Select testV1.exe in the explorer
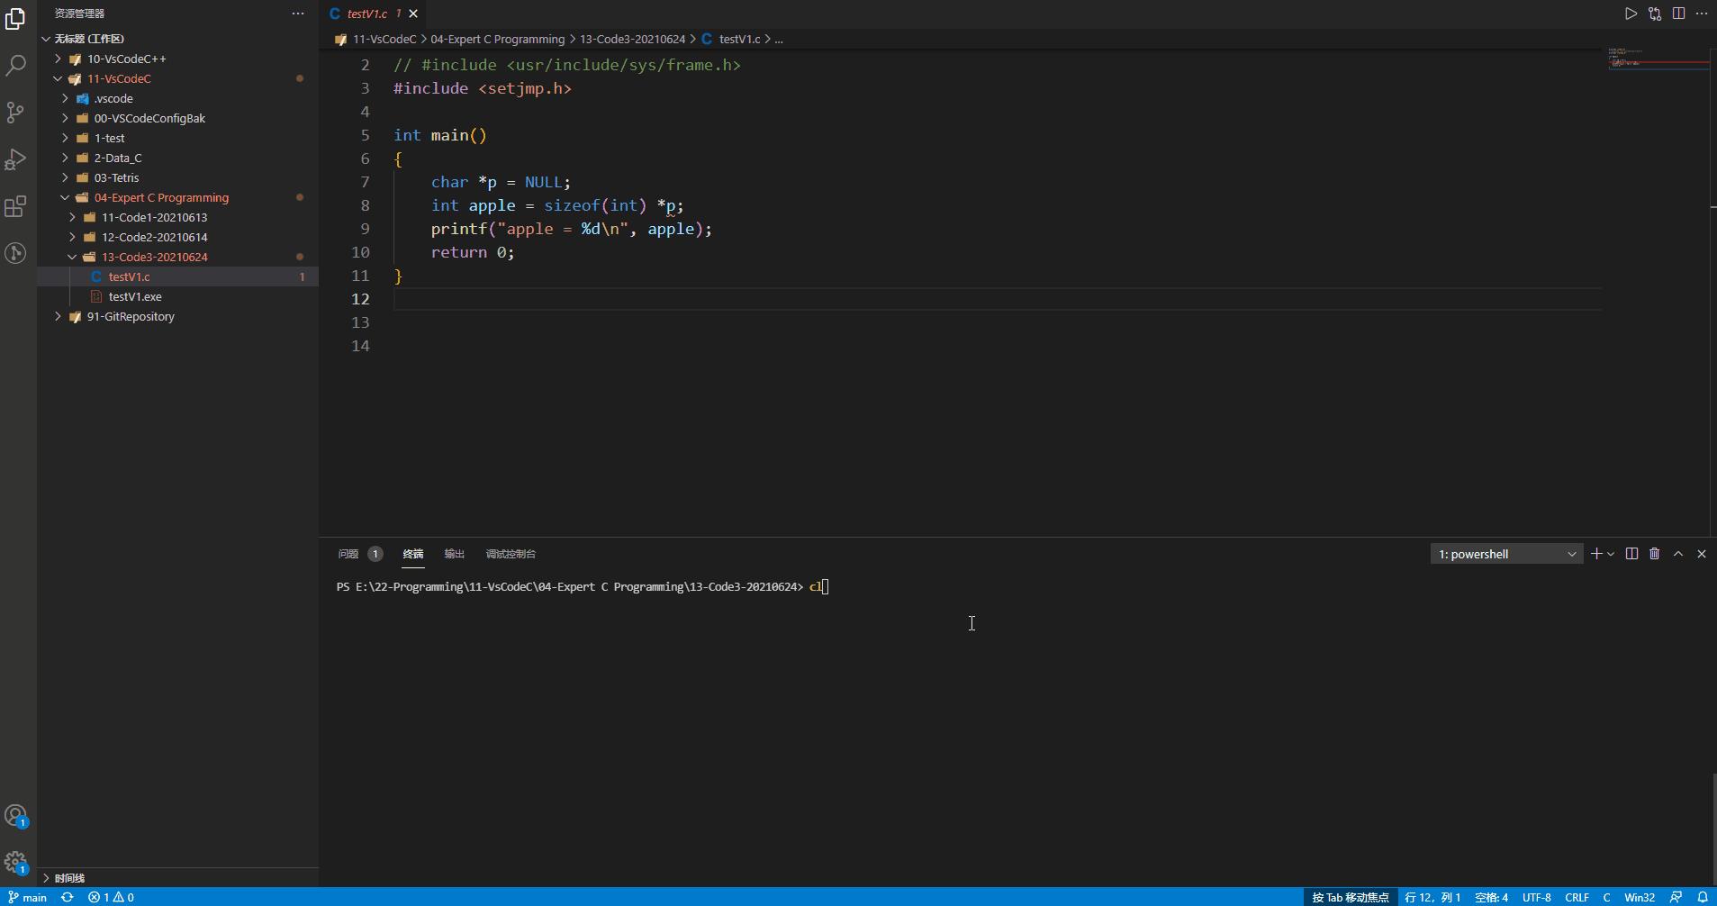This screenshot has height=906, width=1717. click(x=134, y=295)
